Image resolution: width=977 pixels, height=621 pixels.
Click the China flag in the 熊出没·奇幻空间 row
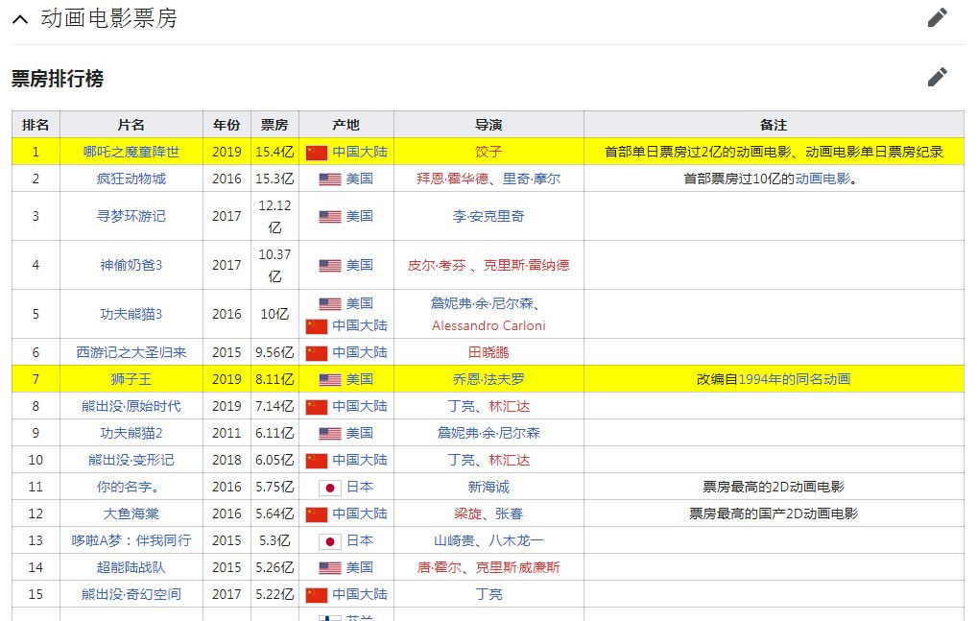[317, 595]
